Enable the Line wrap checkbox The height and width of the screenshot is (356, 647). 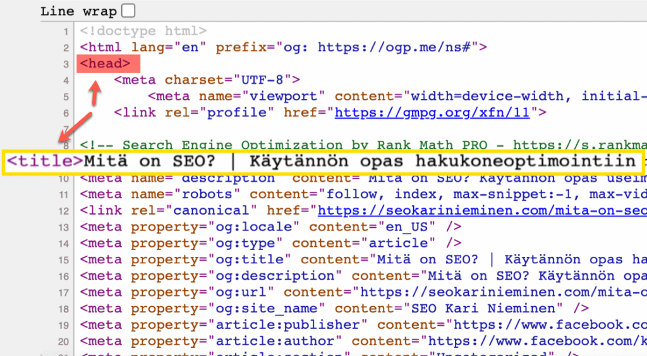(x=128, y=11)
